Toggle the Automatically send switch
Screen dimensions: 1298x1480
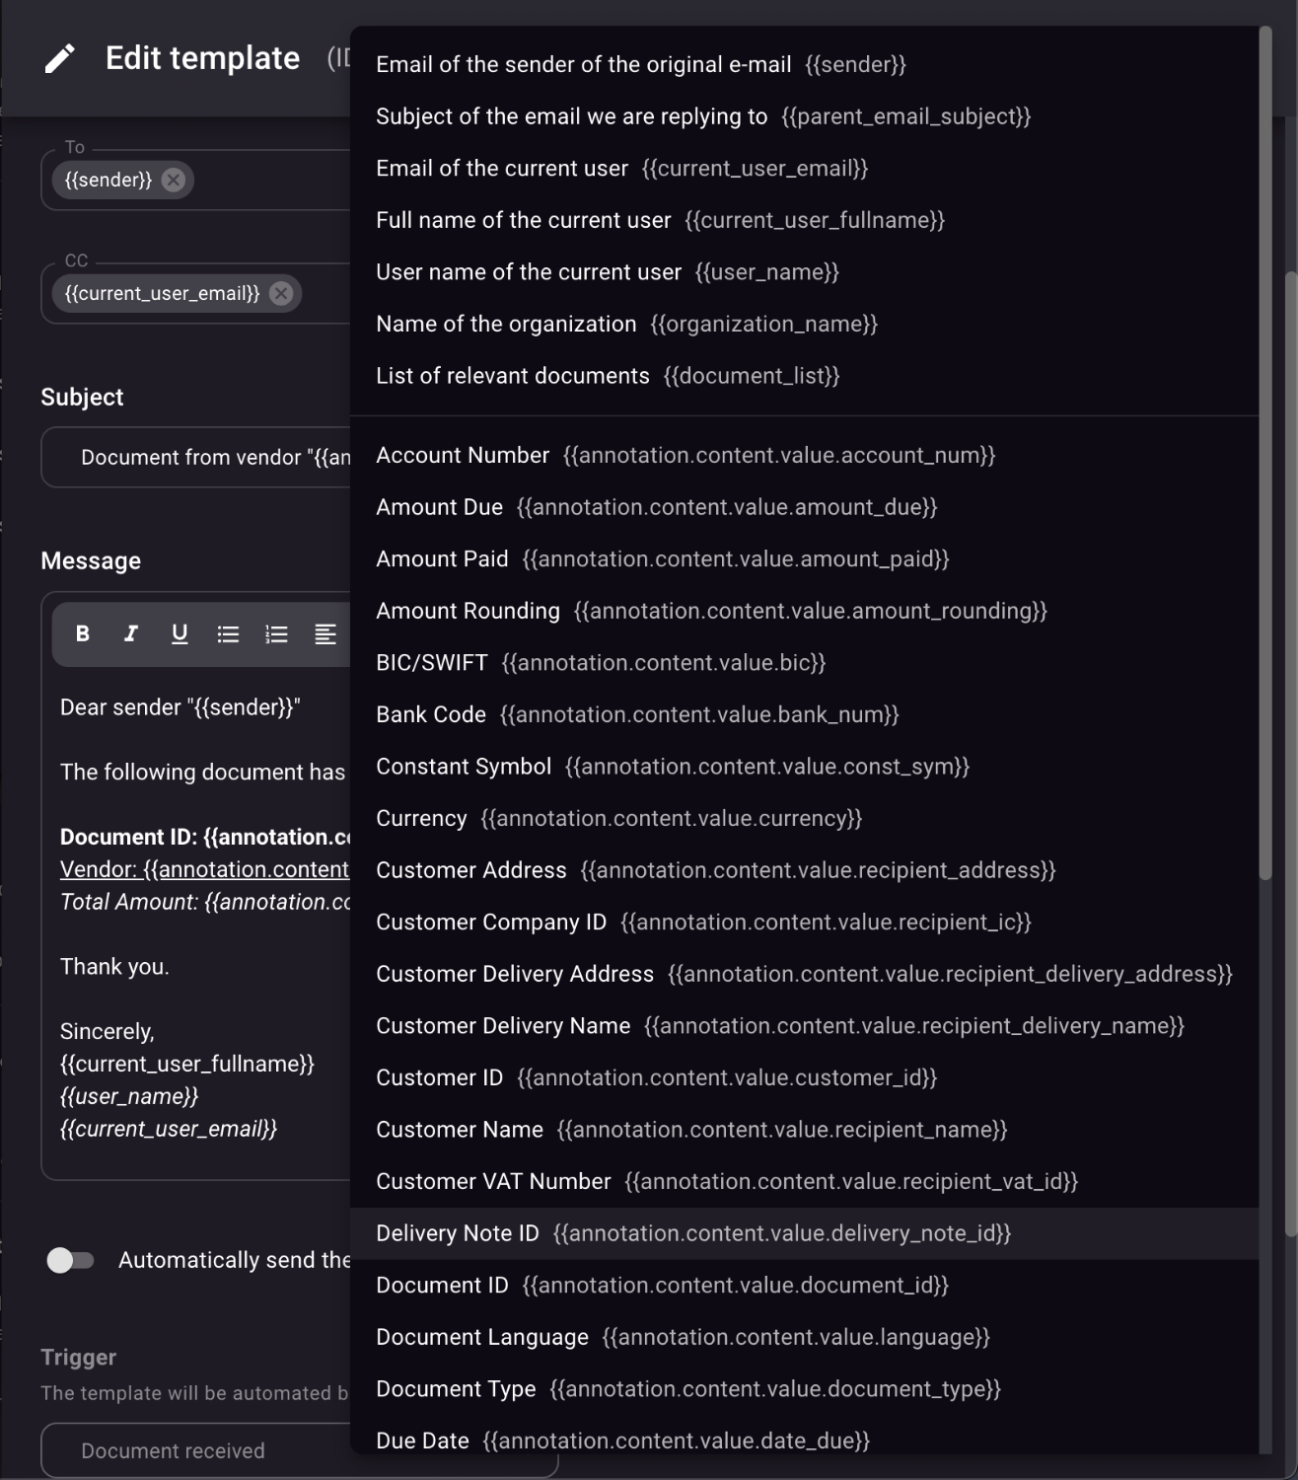[70, 1260]
